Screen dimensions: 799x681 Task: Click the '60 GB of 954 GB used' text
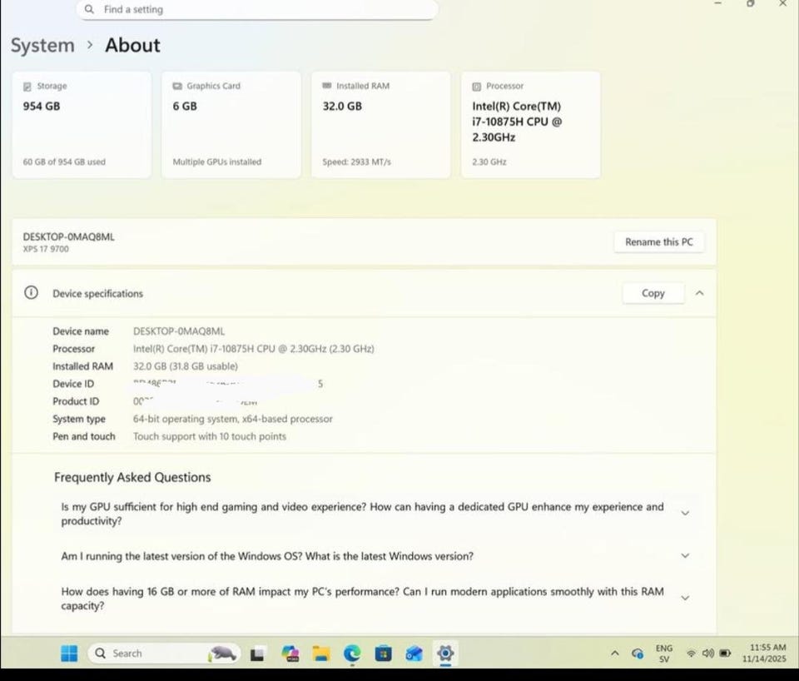pyautogui.click(x=64, y=162)
